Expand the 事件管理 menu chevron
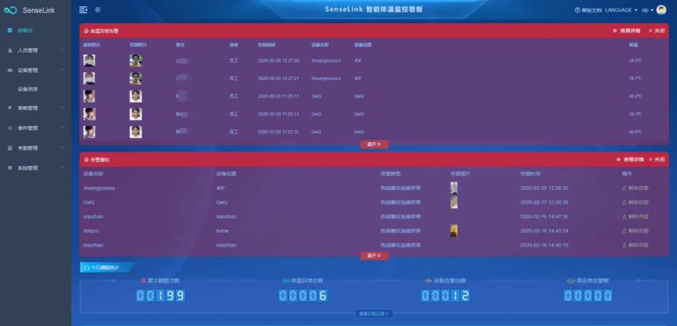The image size is (677, 326). [x=62, y=129]
